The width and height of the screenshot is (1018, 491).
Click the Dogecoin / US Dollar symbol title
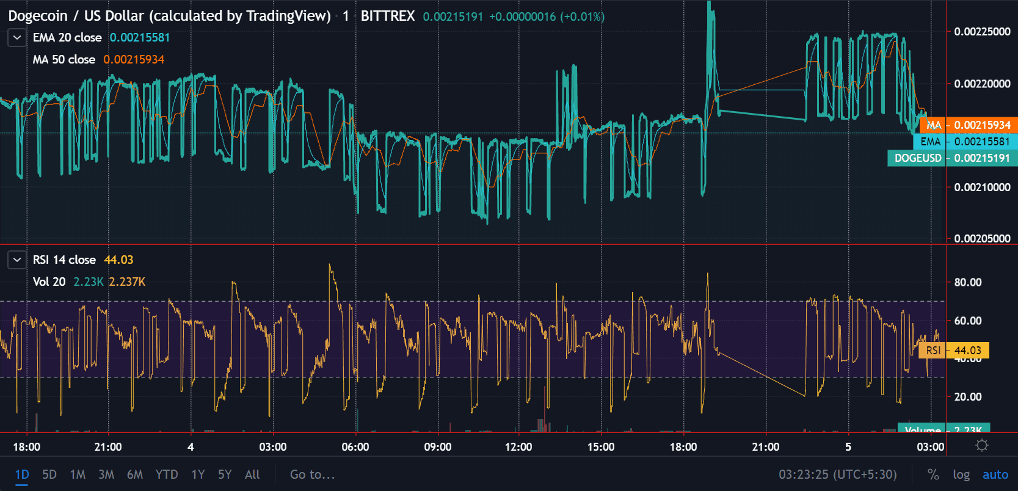170,16
